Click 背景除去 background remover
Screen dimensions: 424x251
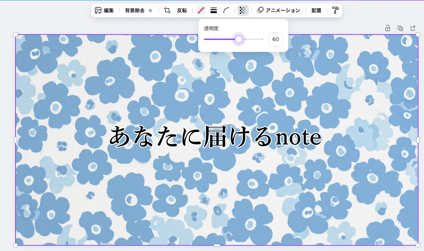pos(139,11)
